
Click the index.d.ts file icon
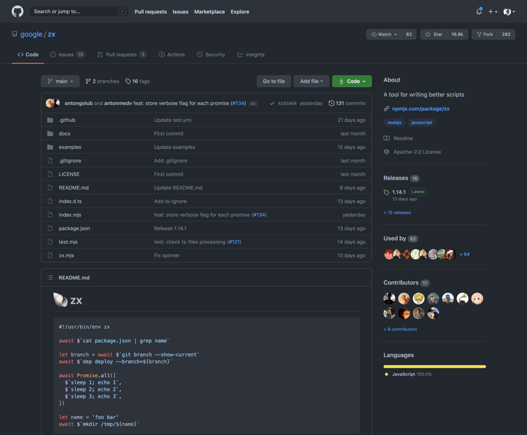point(50,201)
